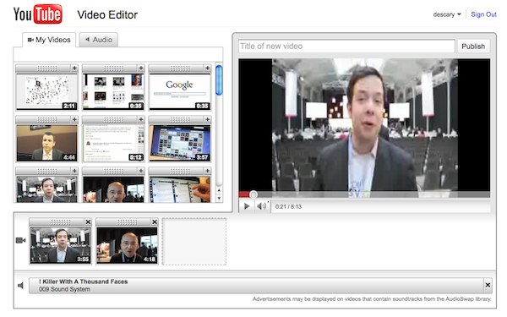The image size is (507, 317).
Task: Remove the 4:18 clip from timeline
Action: [155, 221]
